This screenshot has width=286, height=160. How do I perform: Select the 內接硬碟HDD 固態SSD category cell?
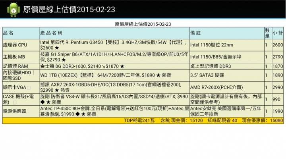(x=21, y=75)
